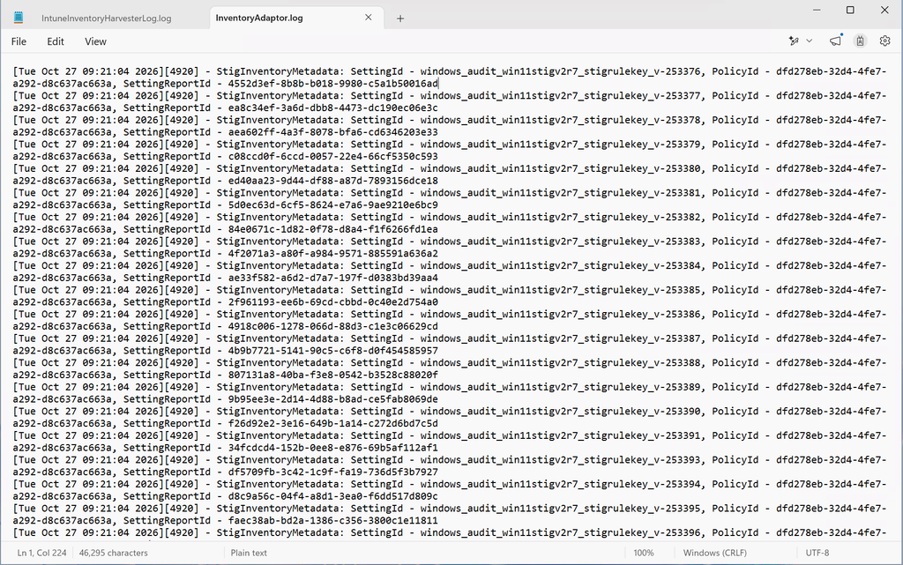
Task: Click report ID 'ea8c34ef-3a6d-dbb8-4473-dc190ec06e3c'
Action: pos(332,108)
